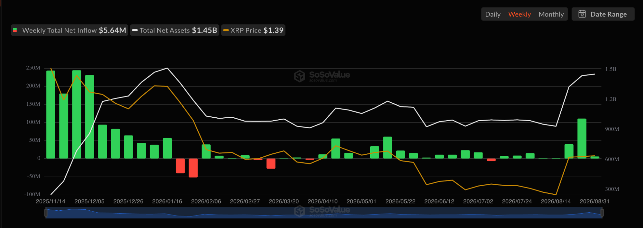Click the 900M right axis label

pos(612,129)
